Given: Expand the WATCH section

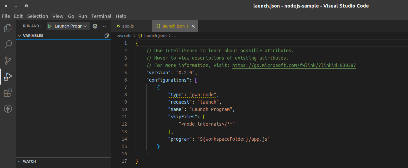Looking at the screenshot, I should click(x=29, y=161).
